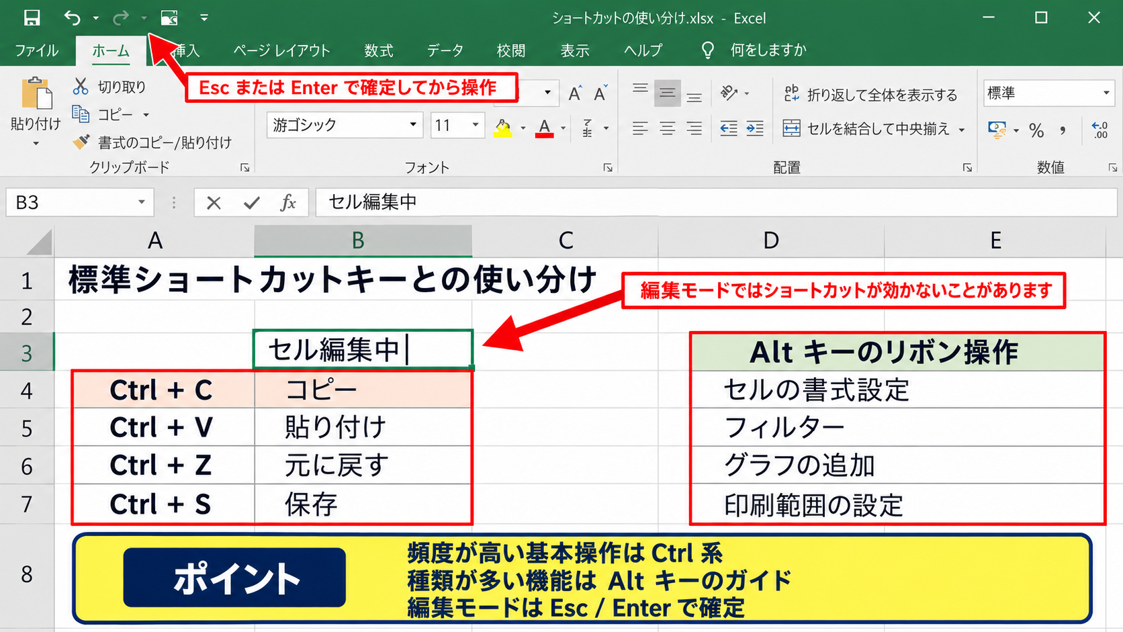
Task: Open the Customize Quick Access Toolbar arrow
Action: coord(204,18)
